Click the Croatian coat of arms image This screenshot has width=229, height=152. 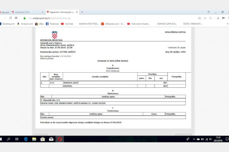(54, 35)
